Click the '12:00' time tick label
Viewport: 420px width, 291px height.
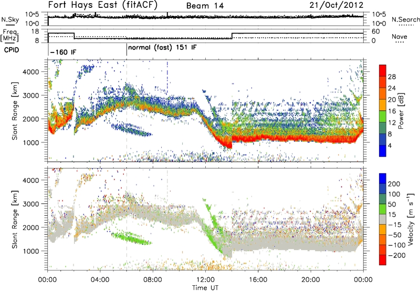tap(205, 280)
